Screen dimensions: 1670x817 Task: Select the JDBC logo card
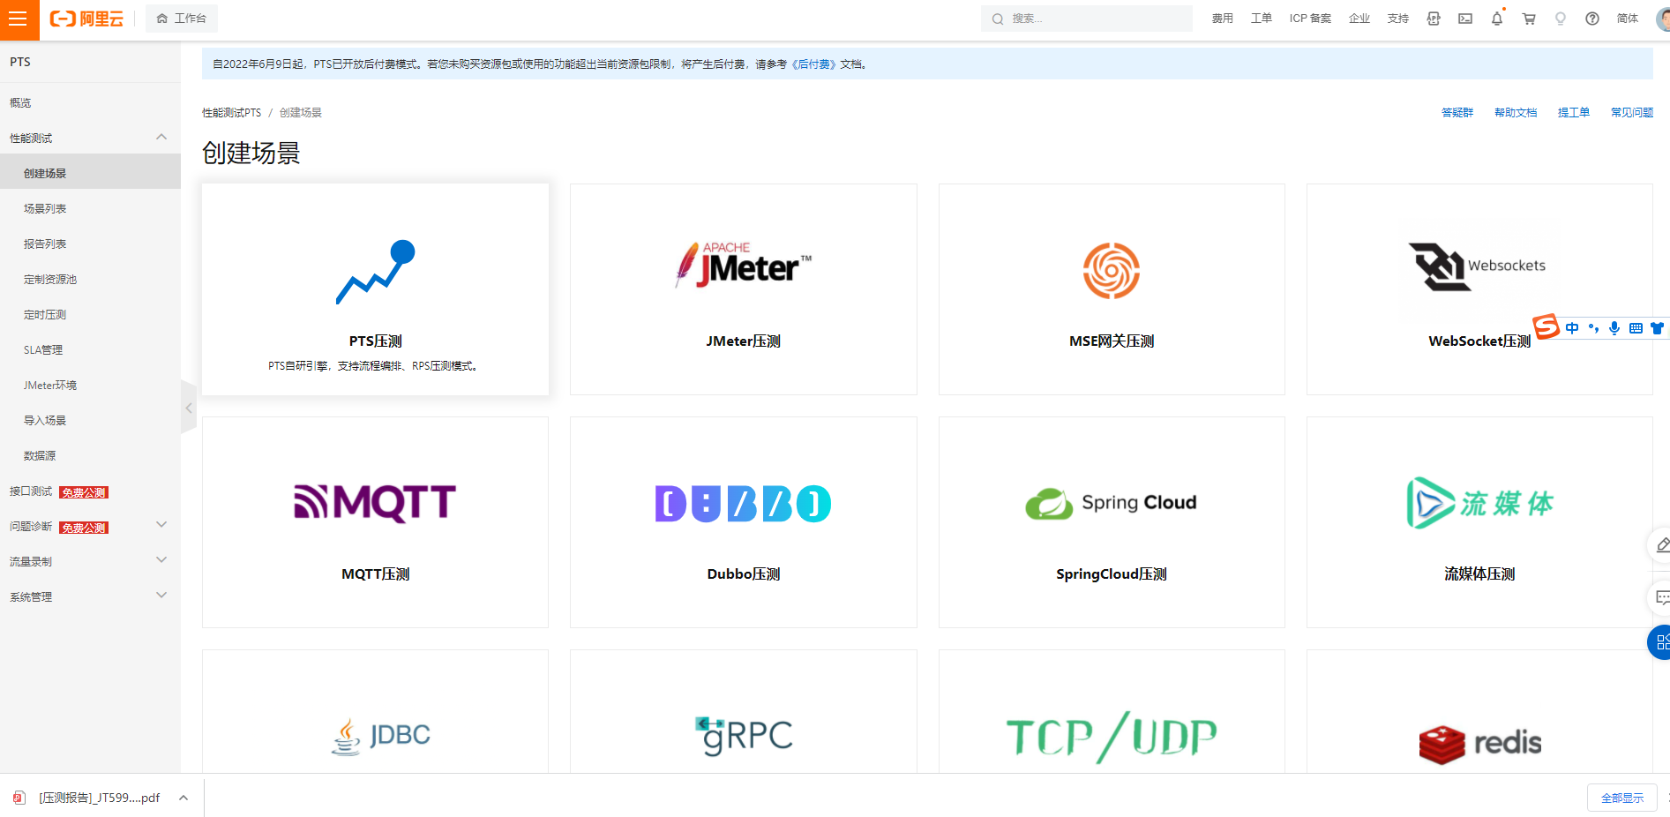click(x=381, y=736)
